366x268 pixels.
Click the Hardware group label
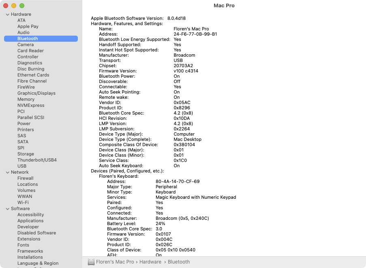pyautogui.click(x=21, y=15)
